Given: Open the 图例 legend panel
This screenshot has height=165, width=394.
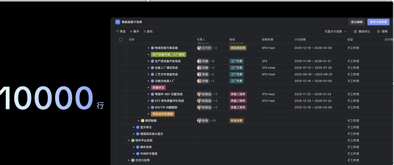Looking at the screenshot, I should [x=382, y=31].
